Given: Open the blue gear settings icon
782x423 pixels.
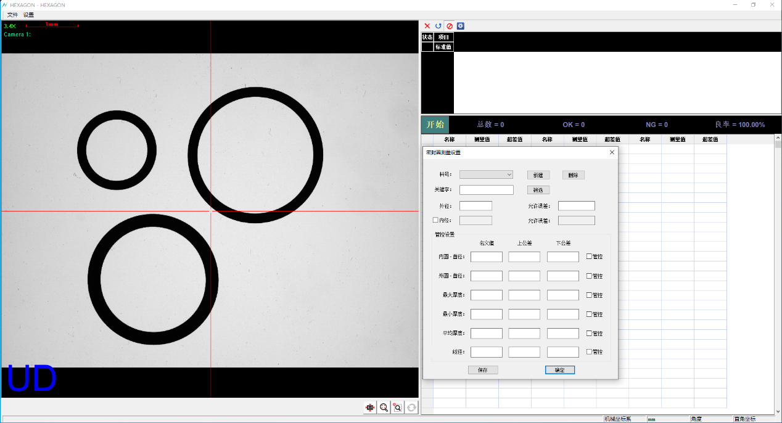Looking at the screenshot, I should click(x=459, y=26).
